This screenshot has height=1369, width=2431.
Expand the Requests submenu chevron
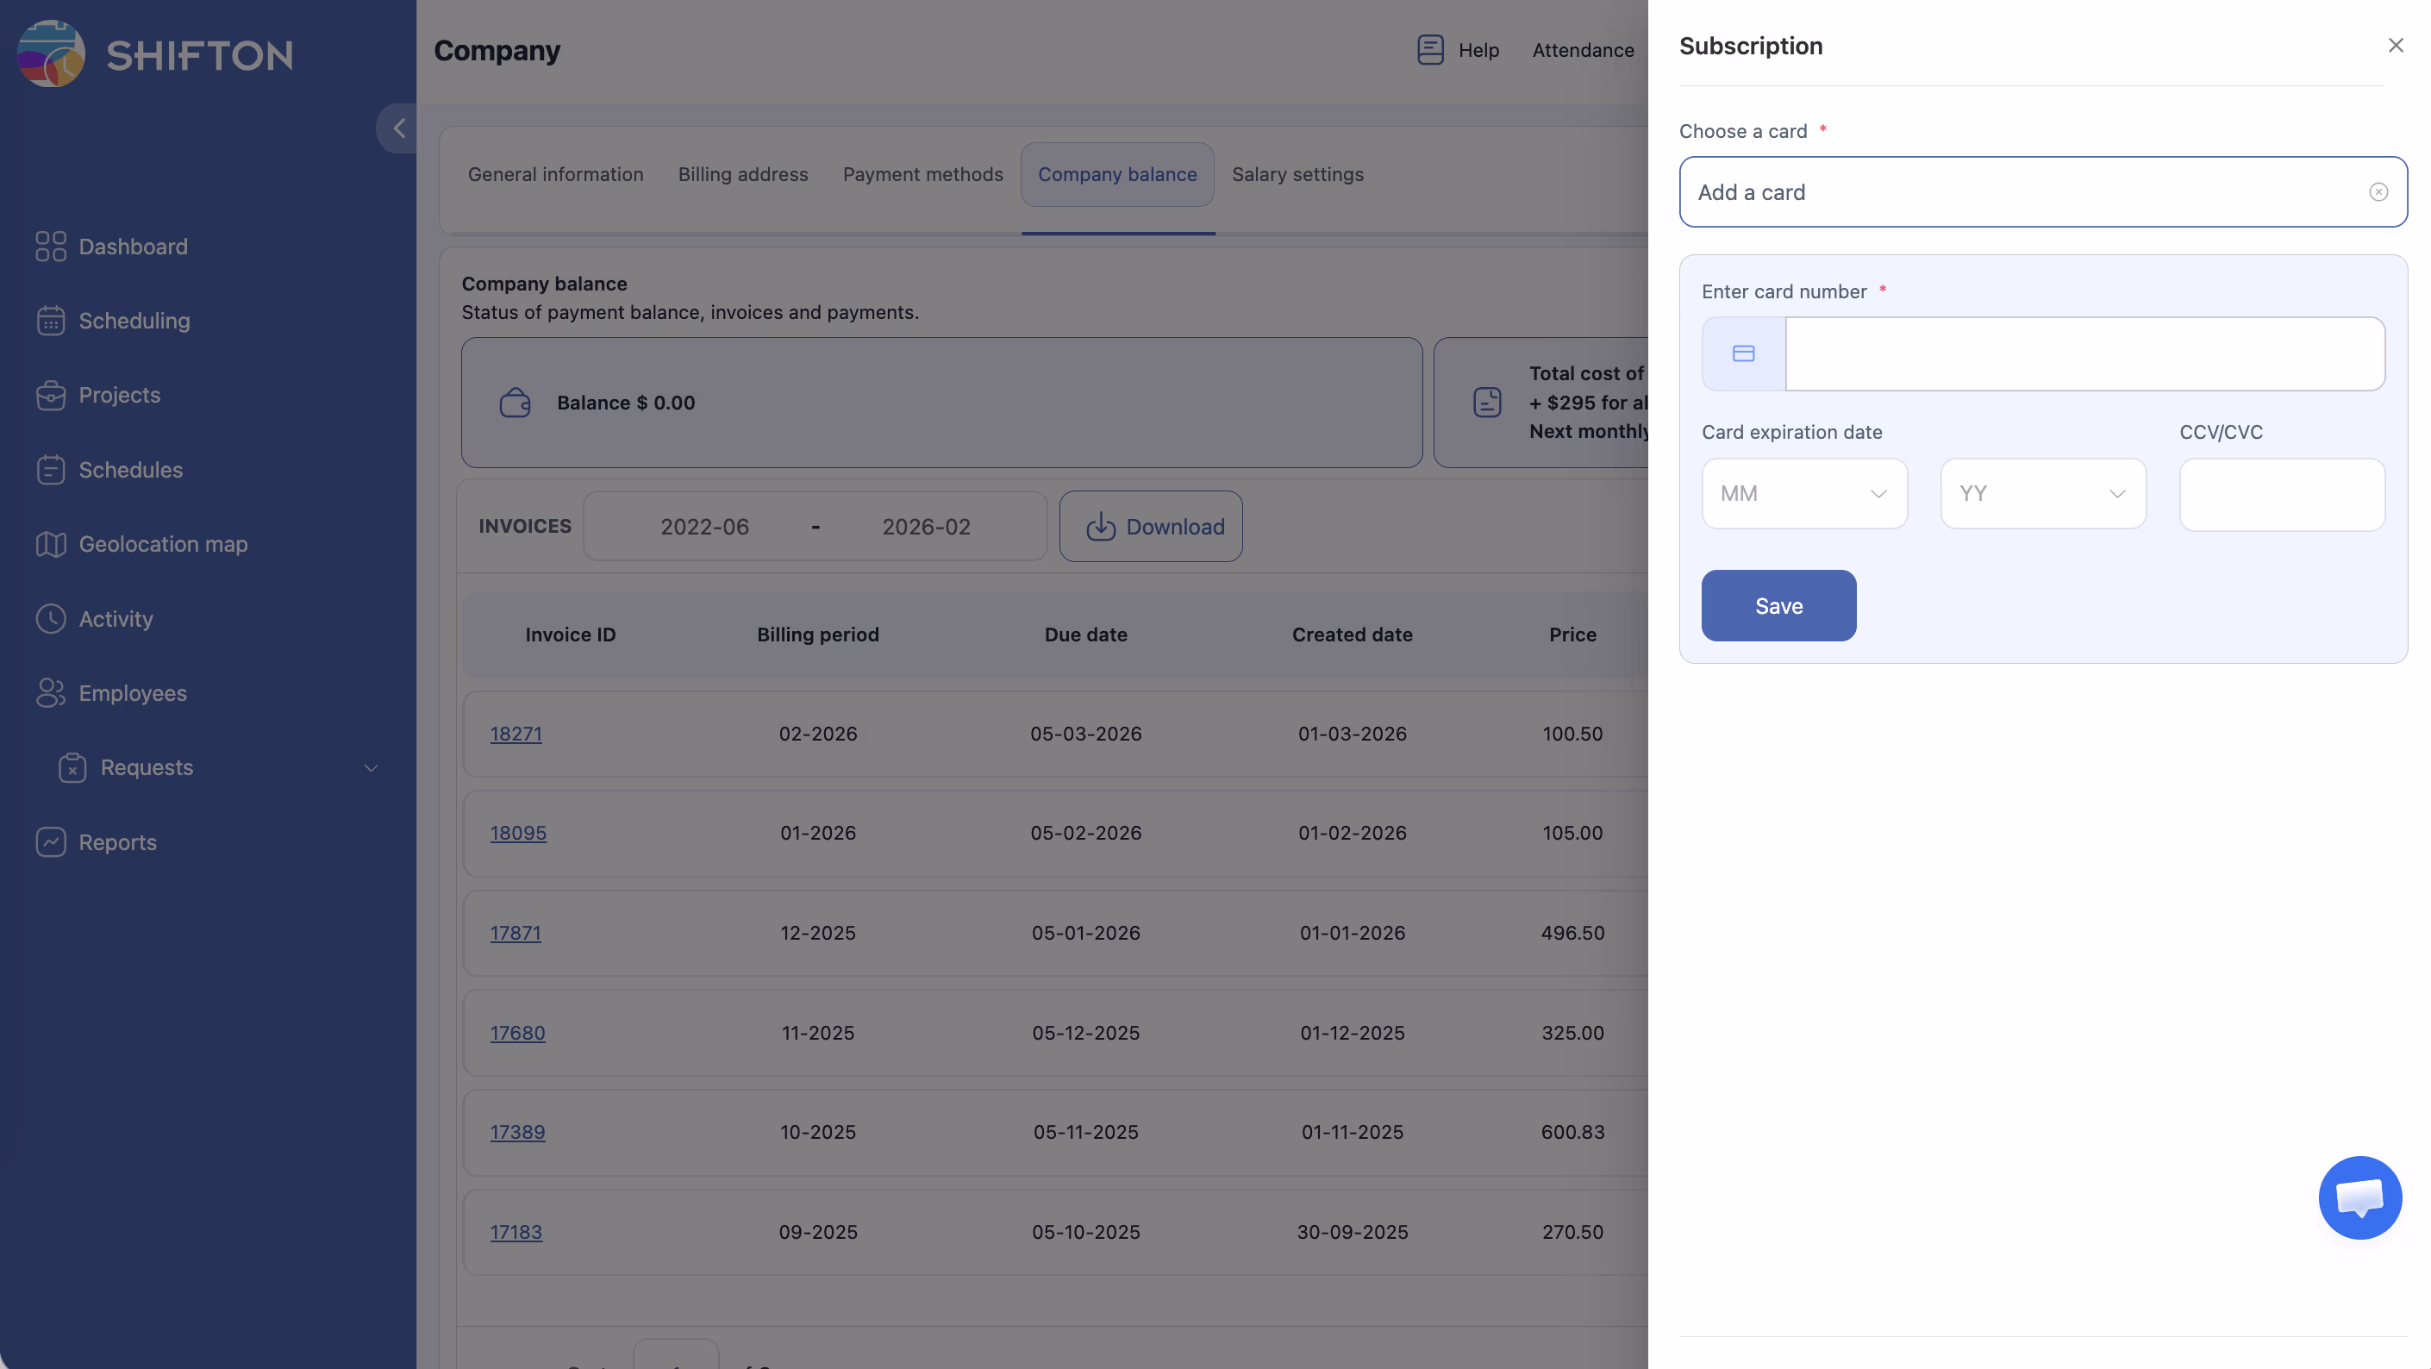371,768
